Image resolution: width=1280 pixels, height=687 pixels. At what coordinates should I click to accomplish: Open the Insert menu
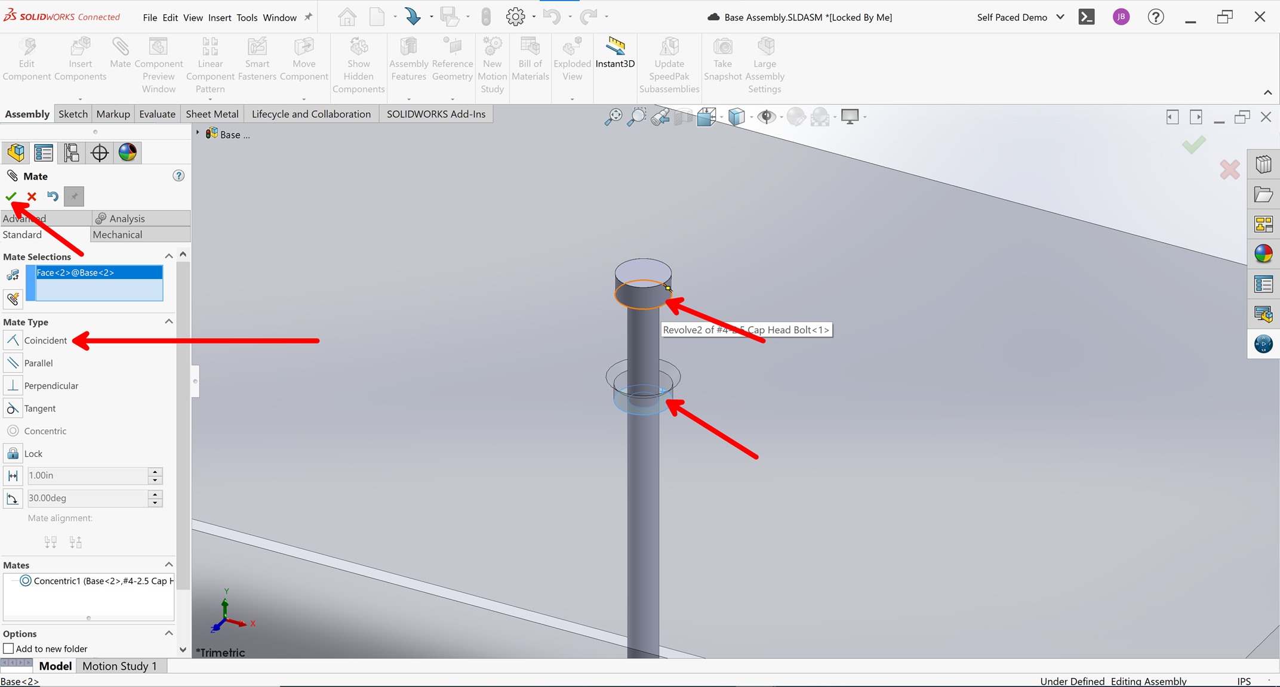[x=219, y=17]
